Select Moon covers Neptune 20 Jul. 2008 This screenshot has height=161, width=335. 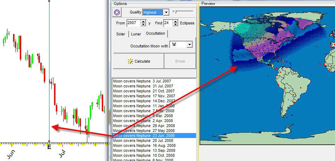tap(143, 140)
